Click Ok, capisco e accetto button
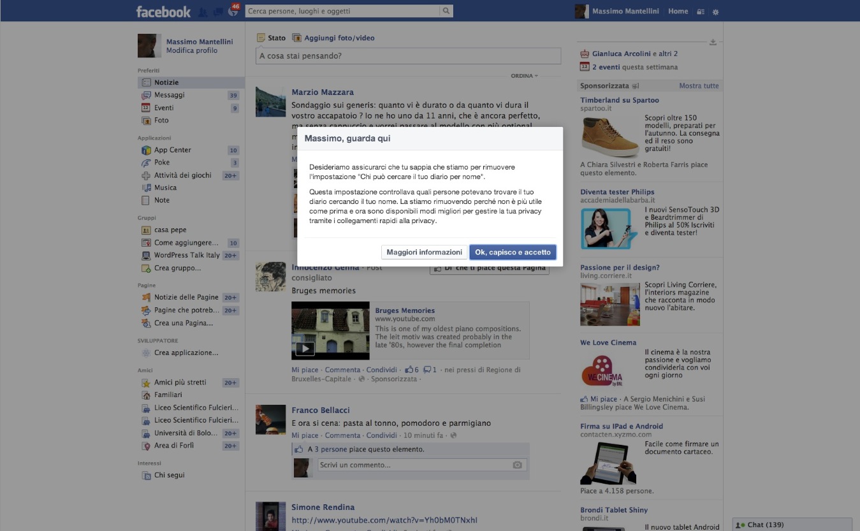Image resolution: width=860 pixels, height=531 pixels. 513,252
